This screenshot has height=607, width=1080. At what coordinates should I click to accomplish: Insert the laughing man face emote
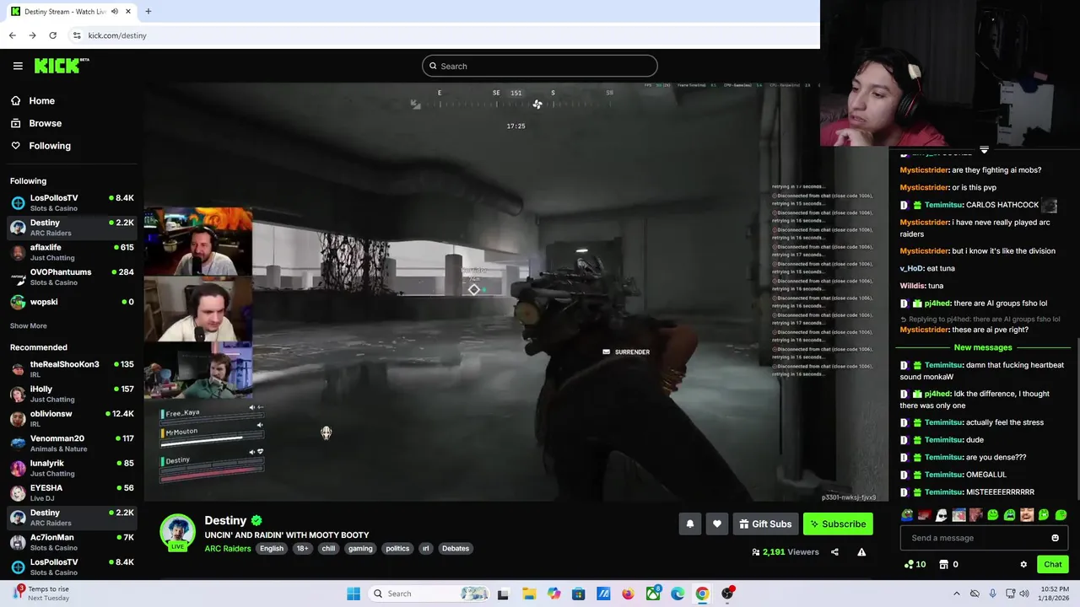[1027, 515]
